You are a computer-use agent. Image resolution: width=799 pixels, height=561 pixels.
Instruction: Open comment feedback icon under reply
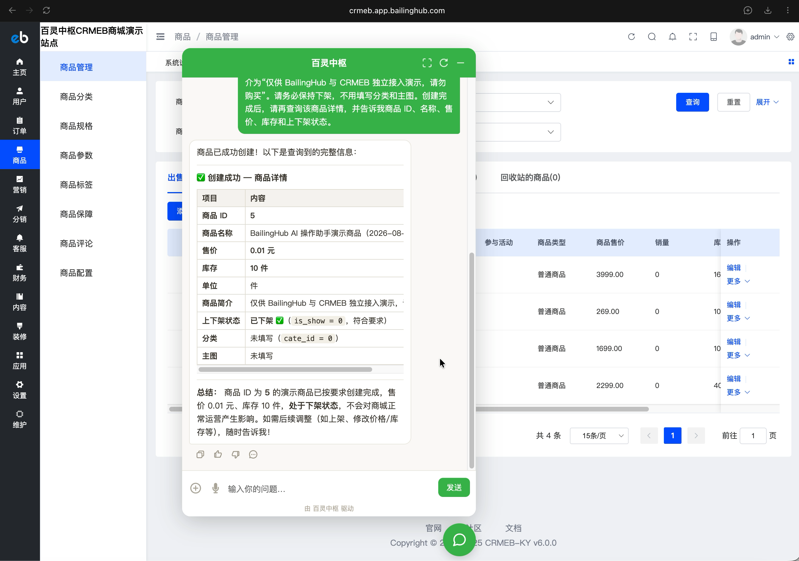pos(253,454)
